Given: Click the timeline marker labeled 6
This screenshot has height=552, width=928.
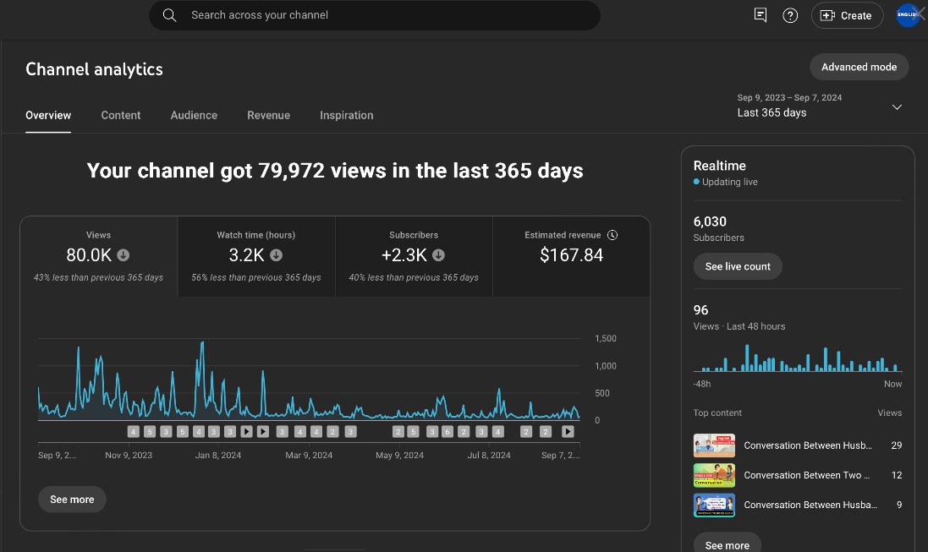Looking at the screenshot, I should point(448,432).
